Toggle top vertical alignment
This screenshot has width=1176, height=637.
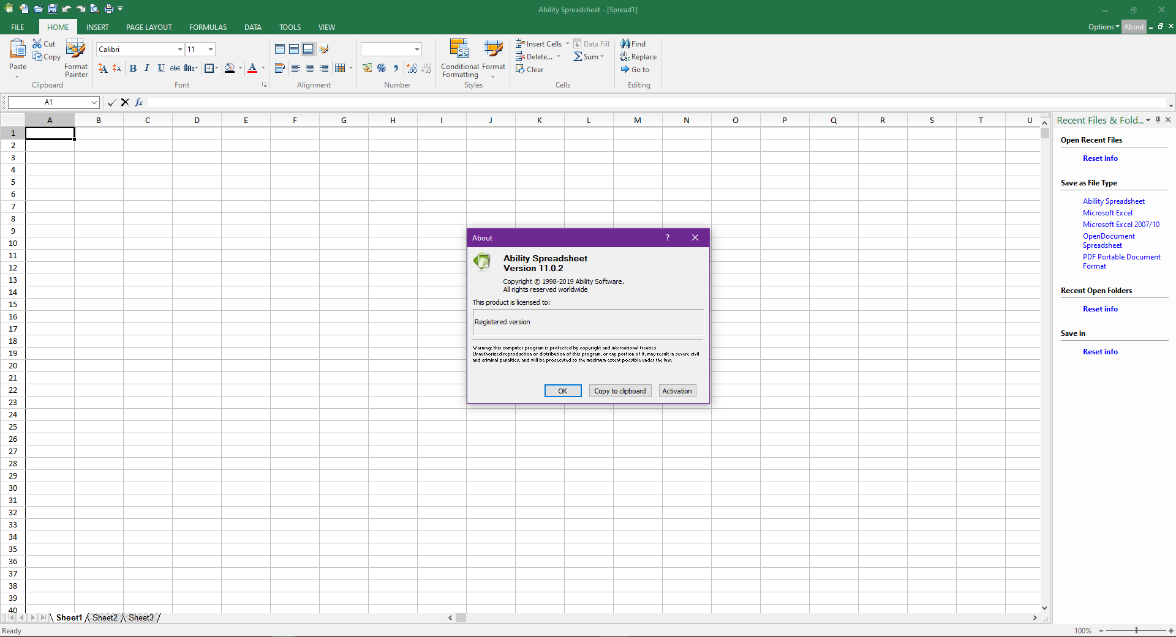[x=280, y=49]
